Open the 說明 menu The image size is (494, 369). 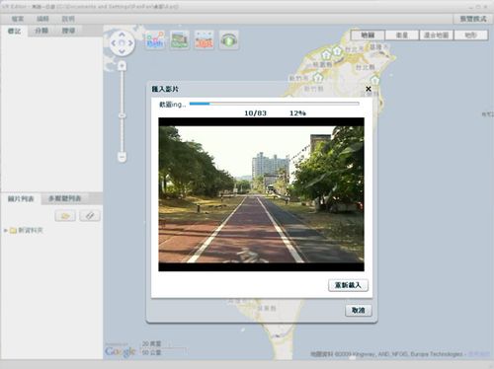pos(68,19)
